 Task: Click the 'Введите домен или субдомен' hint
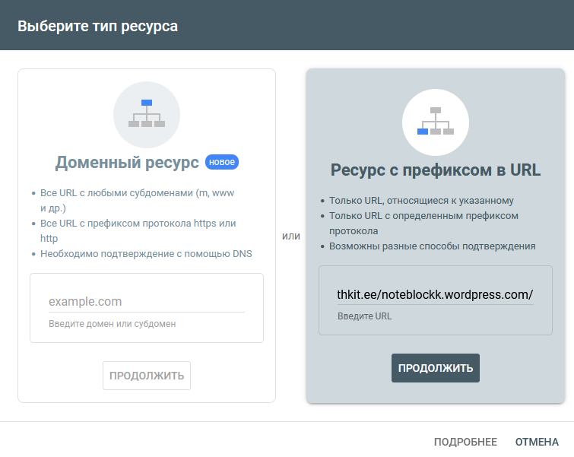click(x=112, y=324)
